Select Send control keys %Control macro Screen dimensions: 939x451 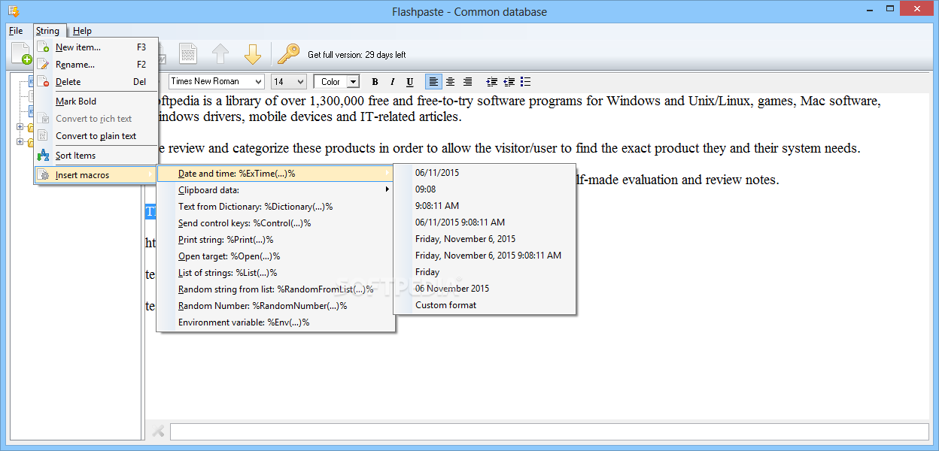point(275,223)
